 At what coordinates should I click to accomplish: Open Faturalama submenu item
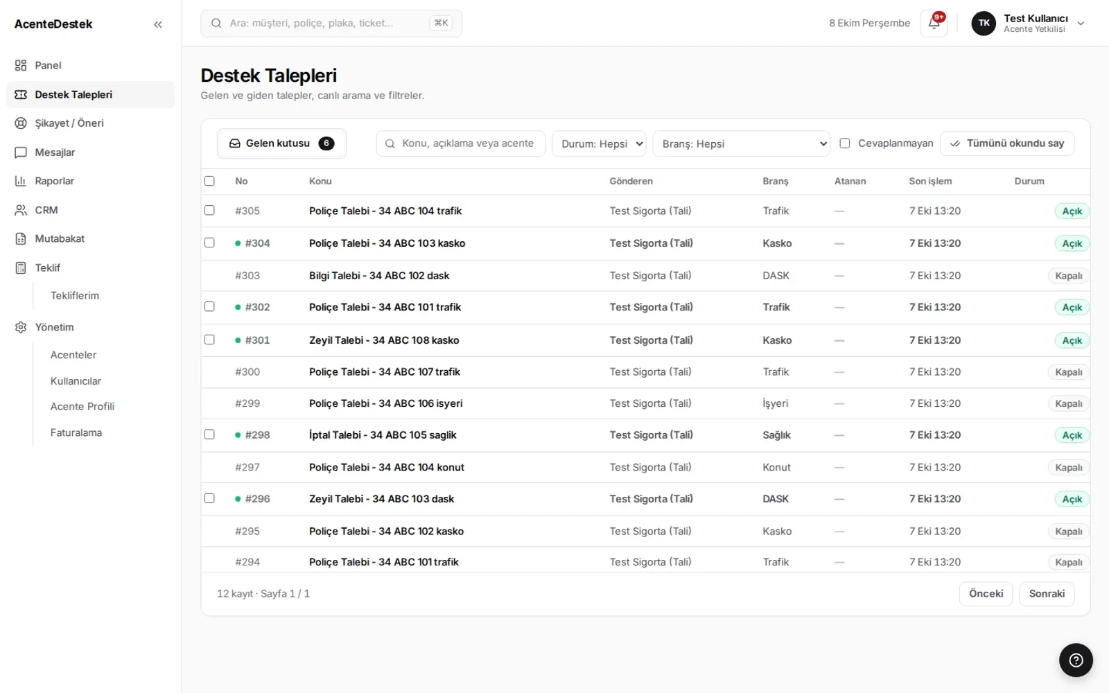(x=76, y=432)
